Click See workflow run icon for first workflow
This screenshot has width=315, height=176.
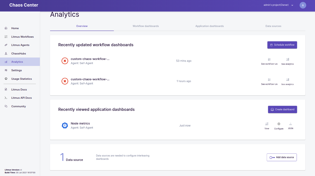269,59
